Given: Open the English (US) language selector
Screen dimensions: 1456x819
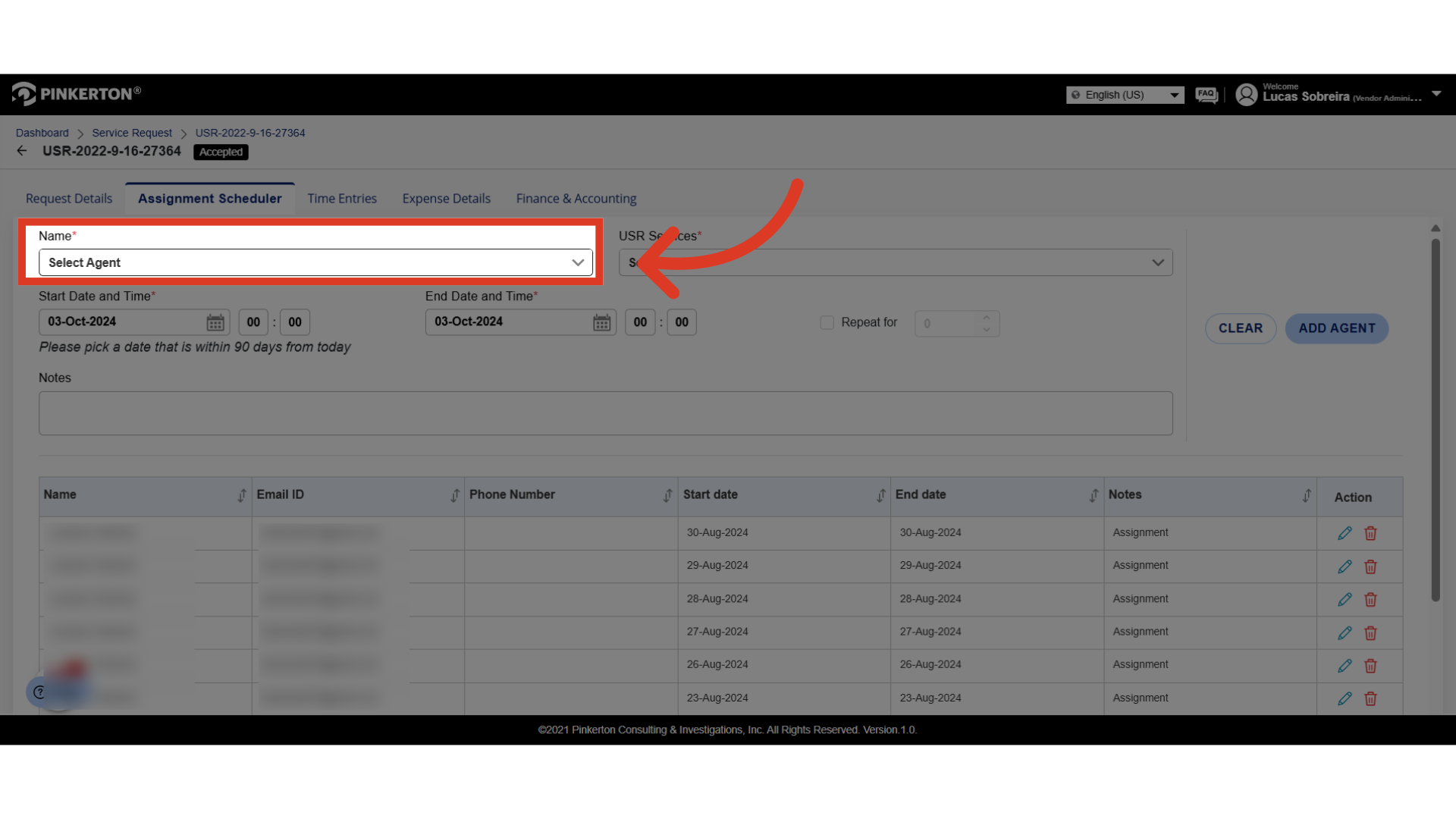Looking at the screenshot, I should (x=1125, y=95).
